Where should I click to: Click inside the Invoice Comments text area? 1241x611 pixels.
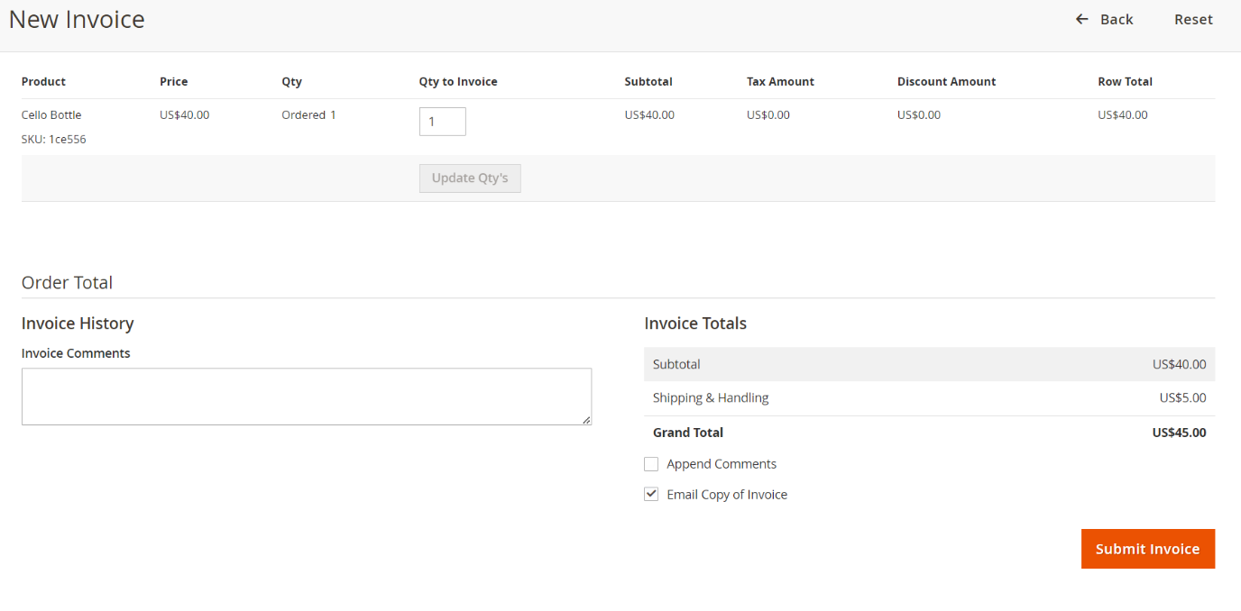point(307,397)
